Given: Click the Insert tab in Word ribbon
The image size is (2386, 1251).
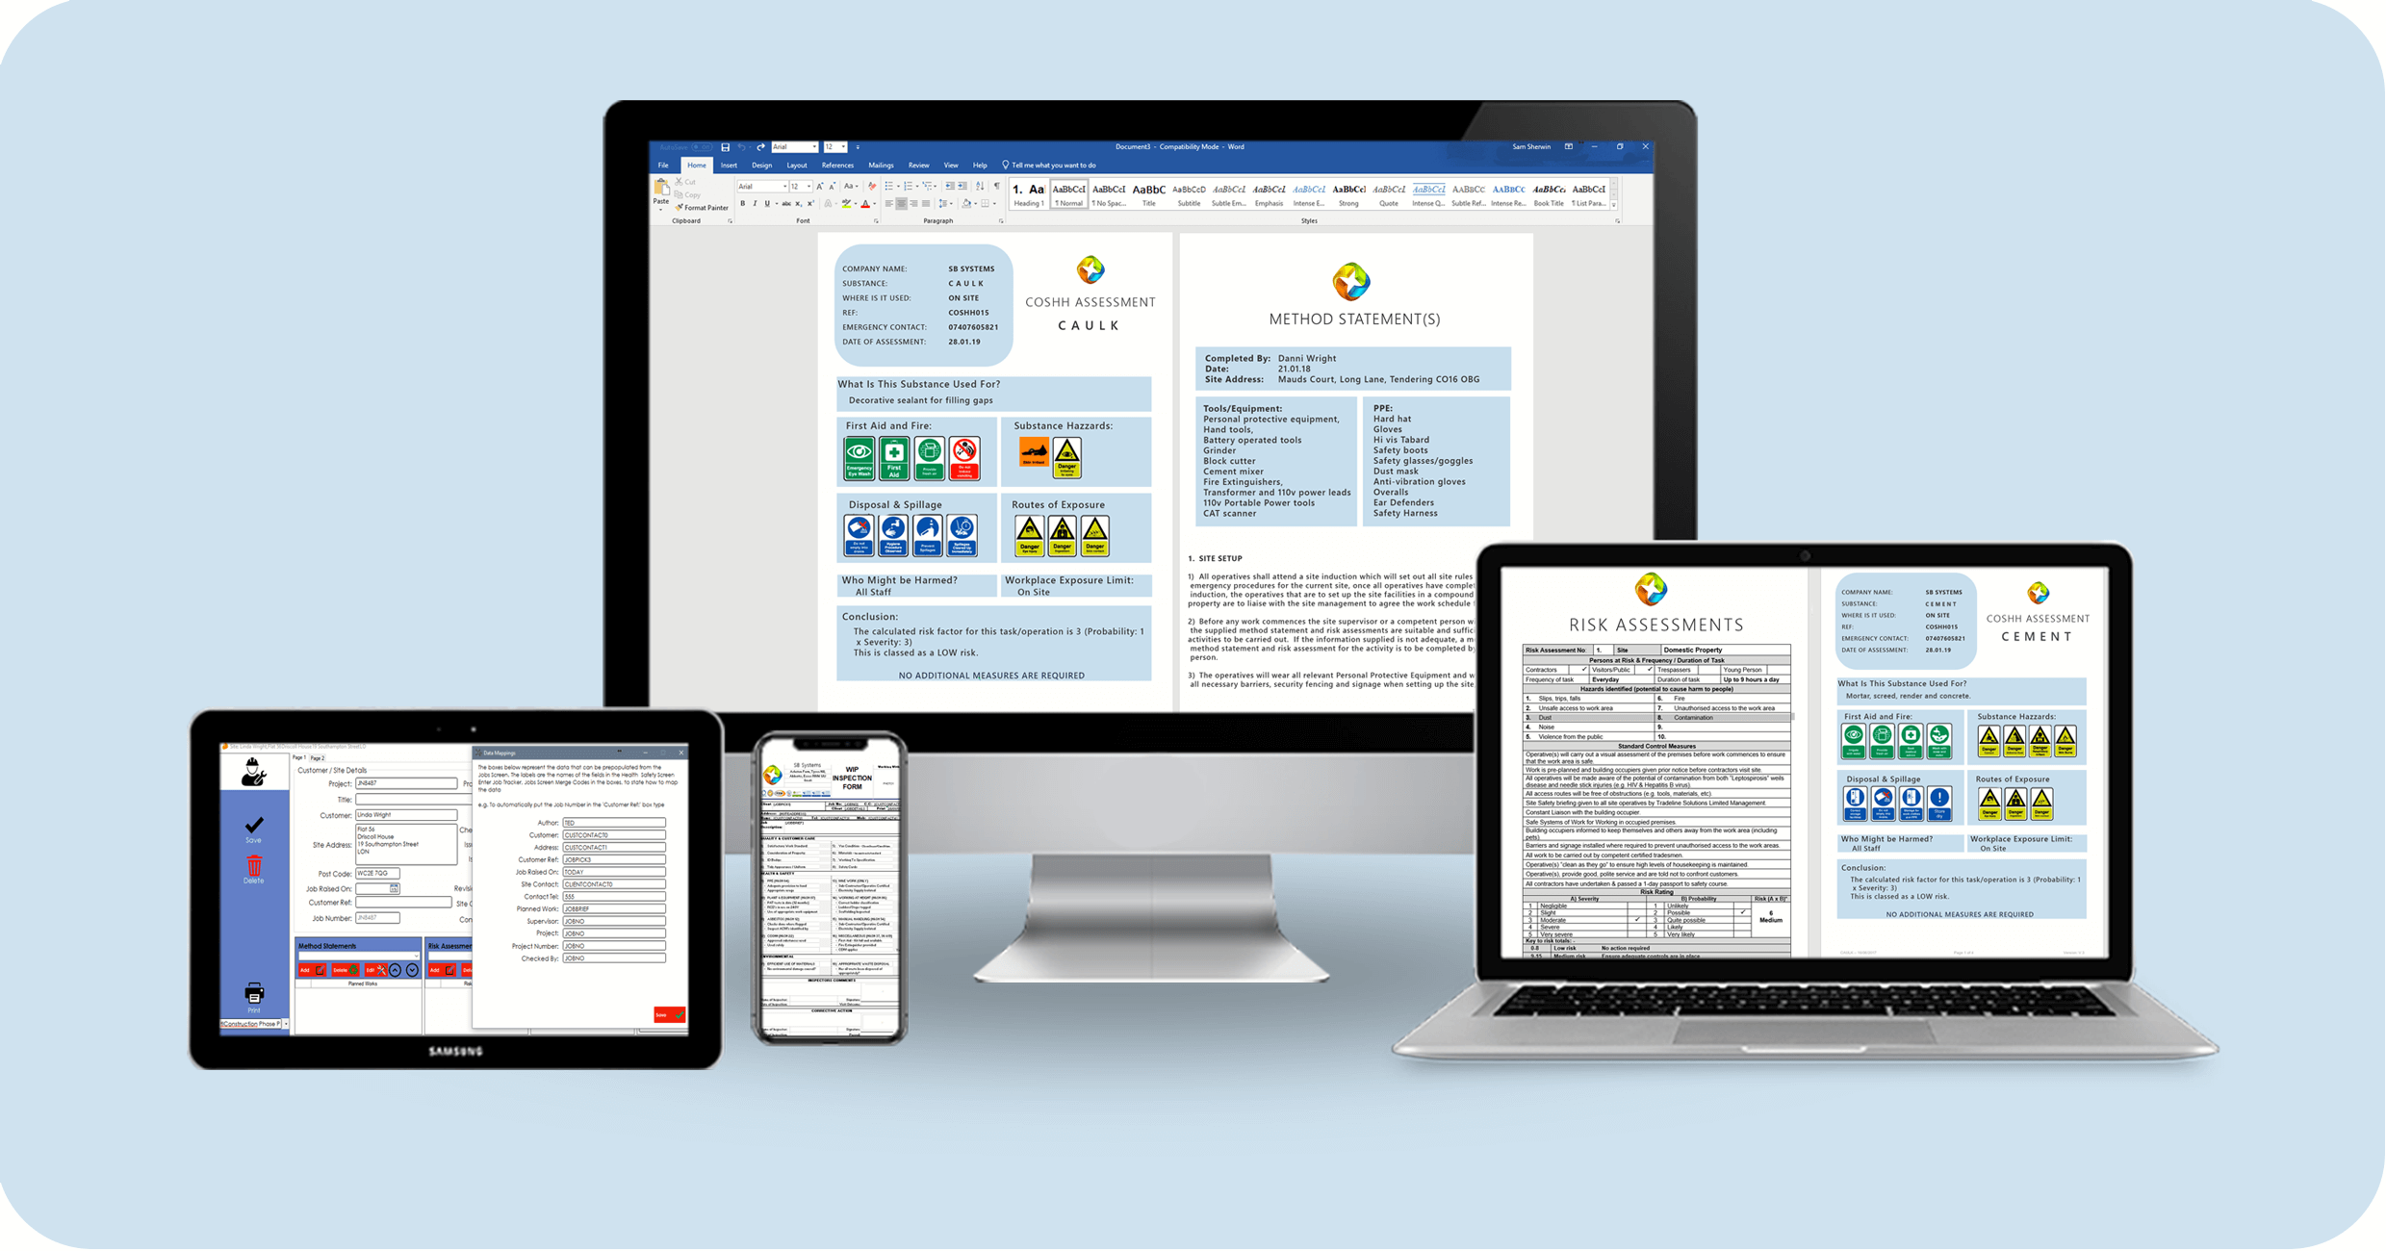Looking at the screenshot, I should tap(726, 166).
